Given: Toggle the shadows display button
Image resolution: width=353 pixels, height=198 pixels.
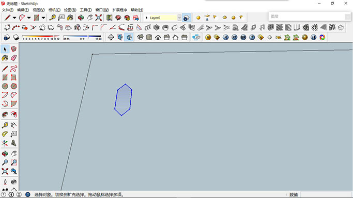Looking at the screenshot, I should pyautogui.click(x=7, y=37).
